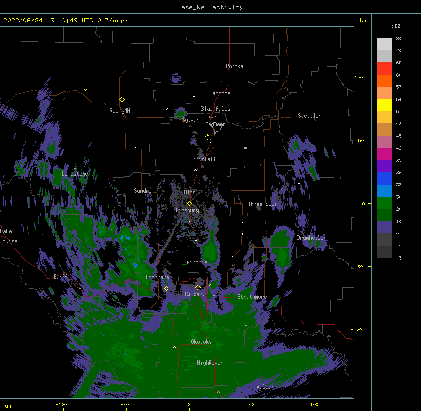421x411 pixels.
Task: Click the Vulcan label
Action: point(265,387)
